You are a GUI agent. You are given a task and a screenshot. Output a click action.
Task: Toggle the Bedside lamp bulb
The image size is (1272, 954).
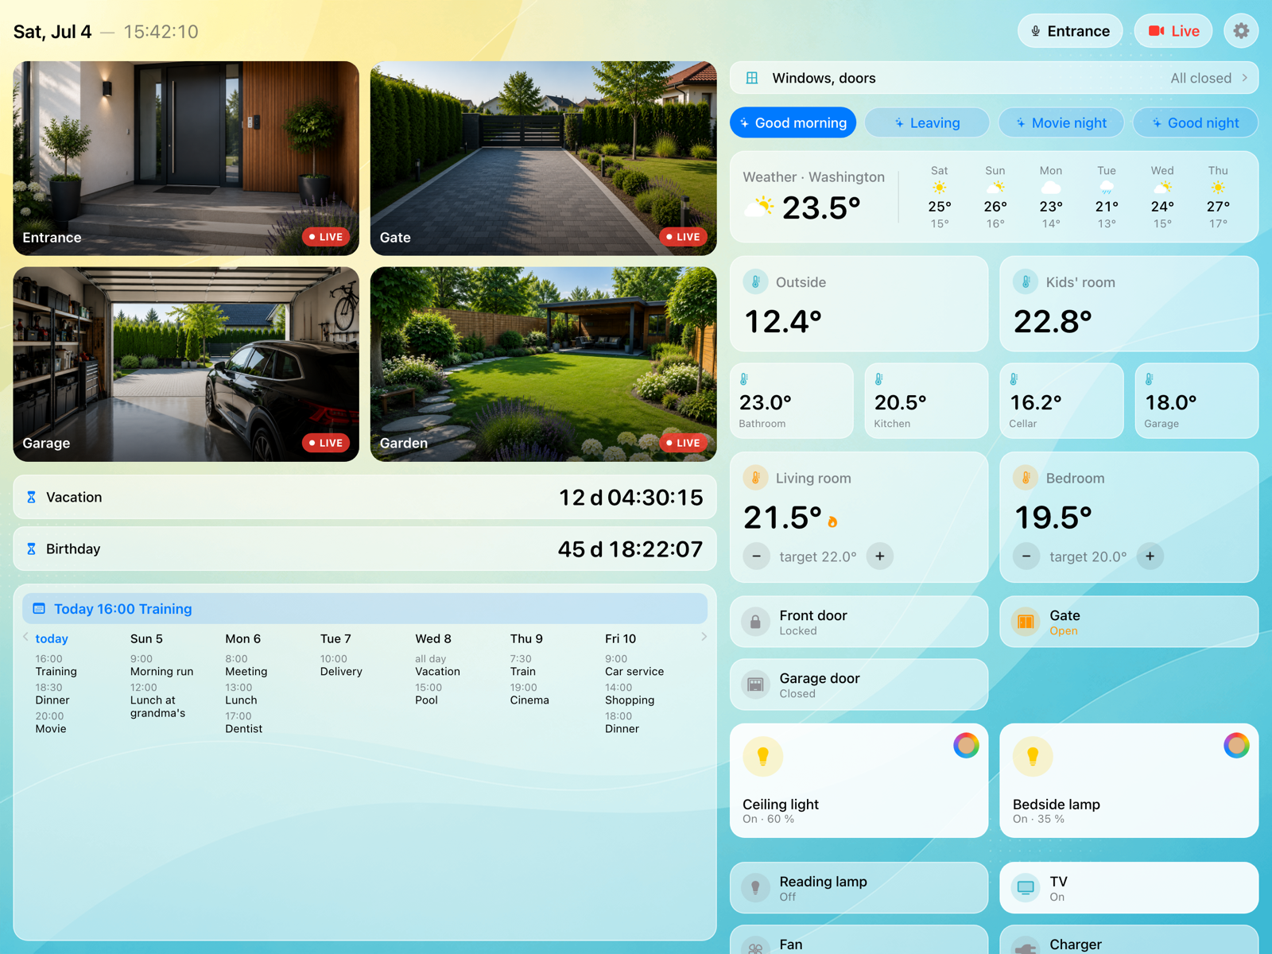pyautogui.click(x=1033, y=756)
